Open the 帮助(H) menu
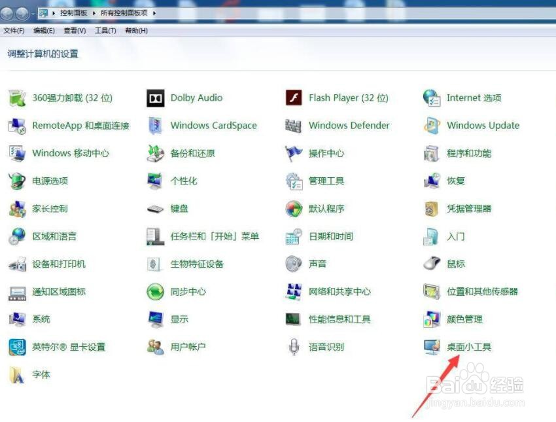This screenshot has width=556, height=422. [136, 31]
